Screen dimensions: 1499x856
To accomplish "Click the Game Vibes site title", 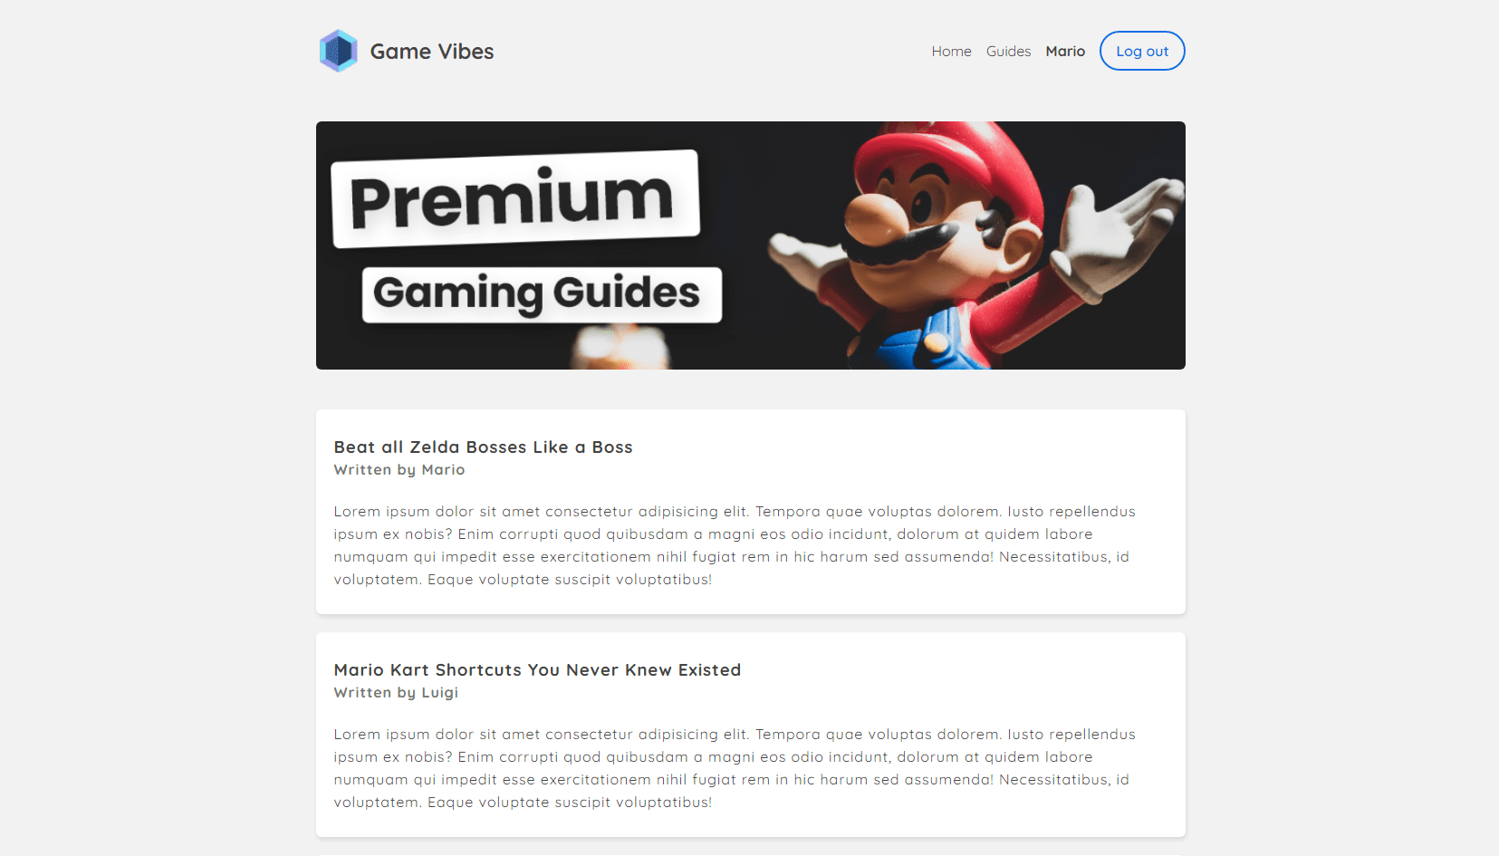I will click(x=432, y=52).
